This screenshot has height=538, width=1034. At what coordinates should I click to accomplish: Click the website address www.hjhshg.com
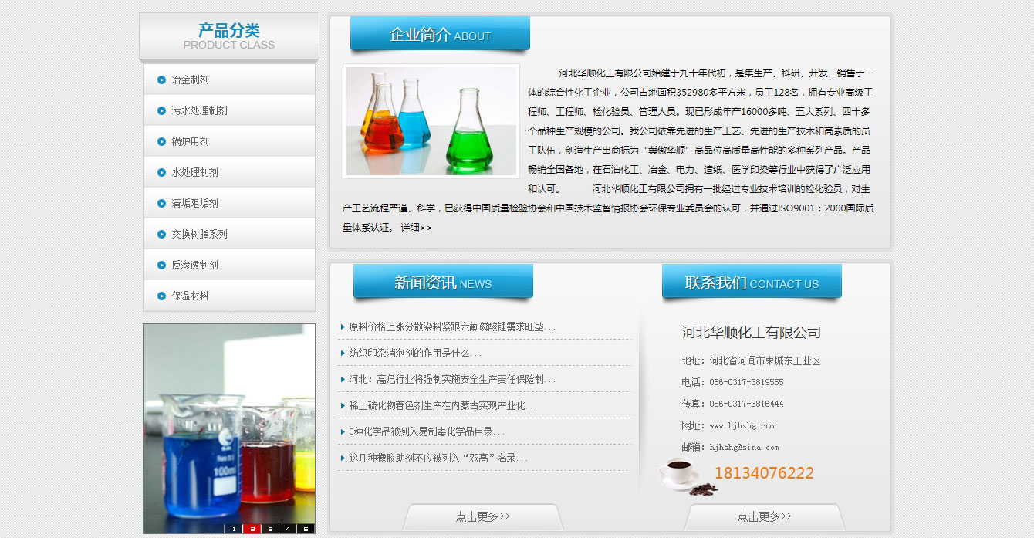(742, 425)
